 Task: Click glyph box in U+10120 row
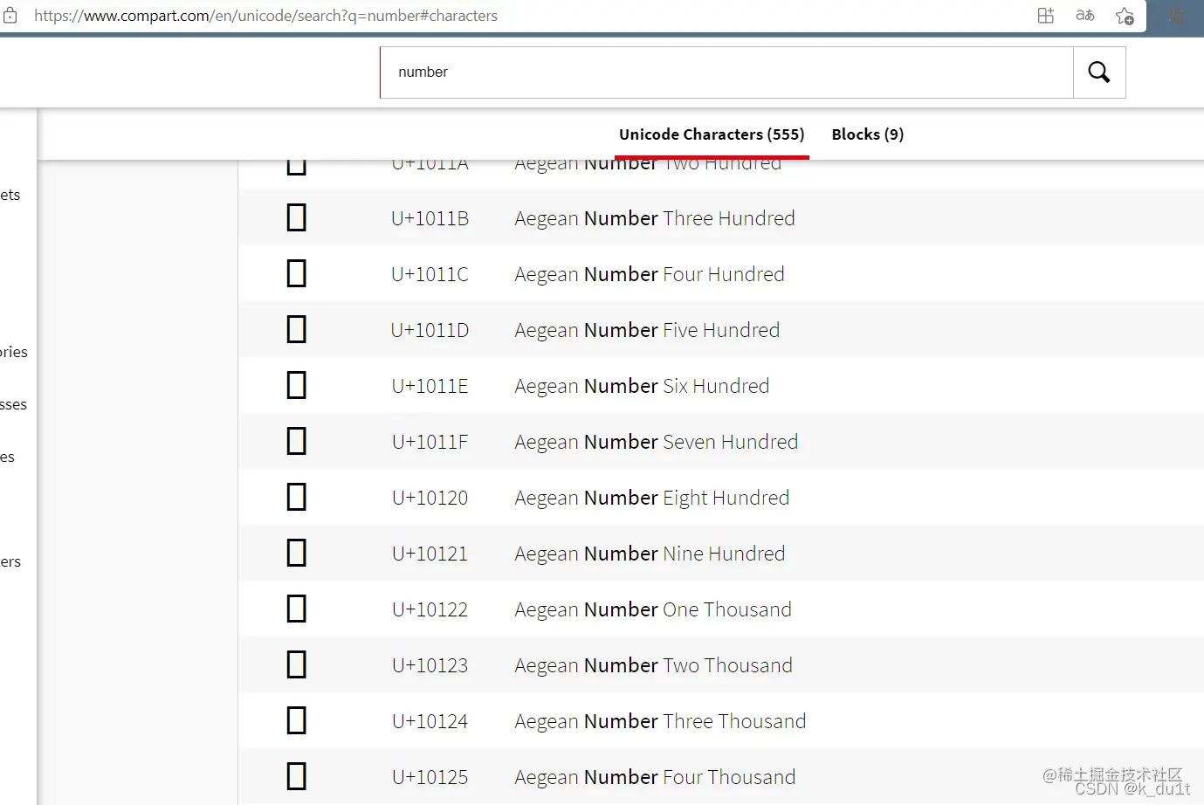(x=297, y=497)
